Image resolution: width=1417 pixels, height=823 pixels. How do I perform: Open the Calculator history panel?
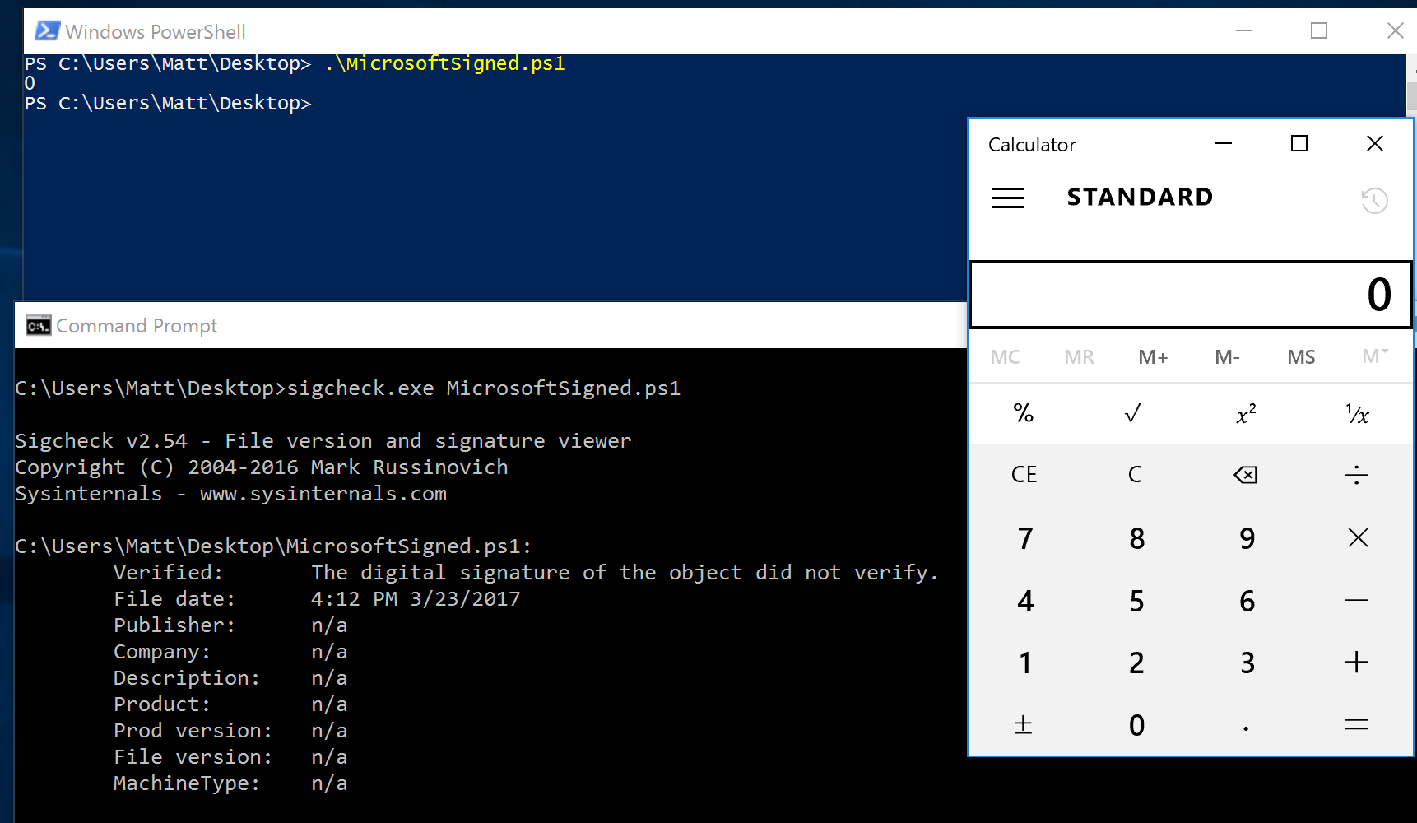(1374, 200)
